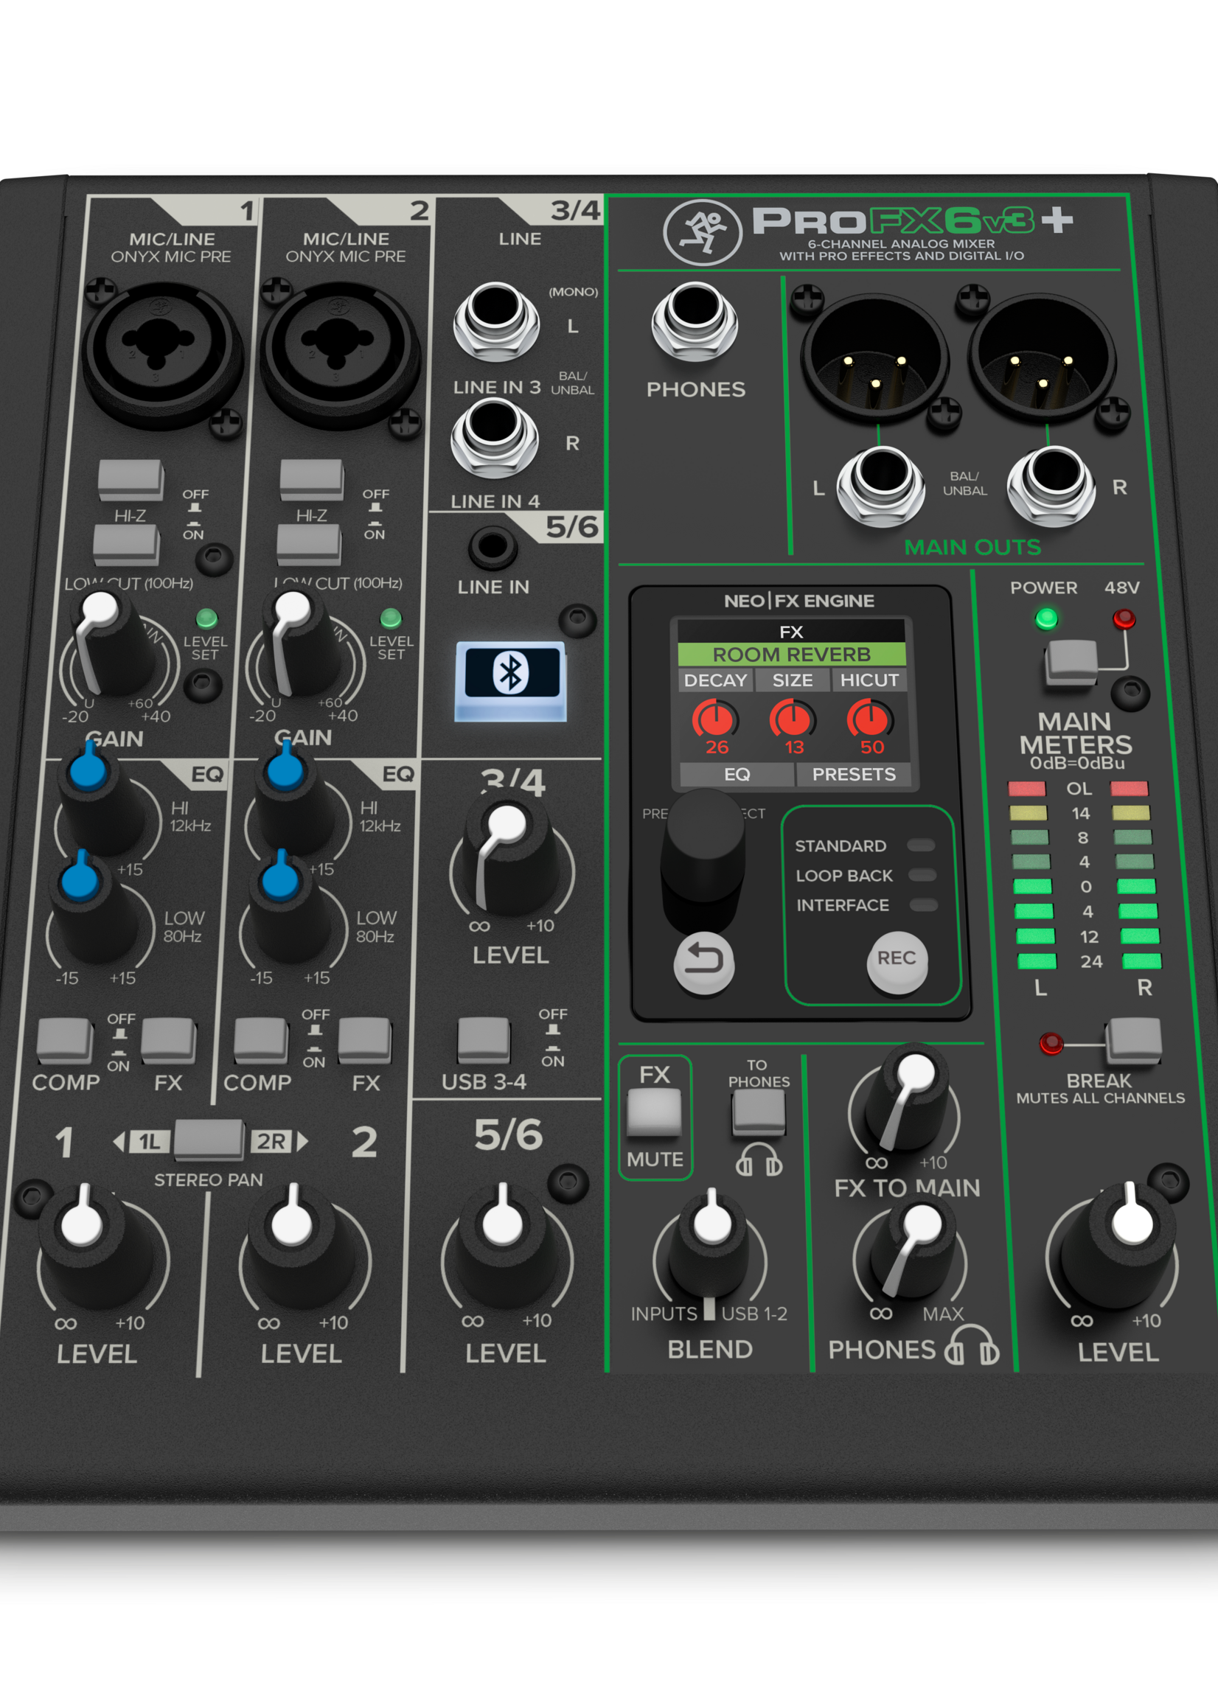Screen dimensions: 1218x1705
Task: Open the SIZE parameter tab on screen
Action: click(x=793, y=680)
